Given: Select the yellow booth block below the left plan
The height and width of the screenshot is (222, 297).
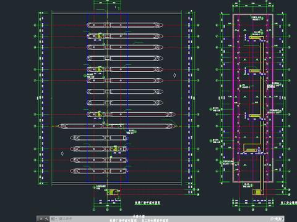Looking at the screenshot, I should [113, 192].
